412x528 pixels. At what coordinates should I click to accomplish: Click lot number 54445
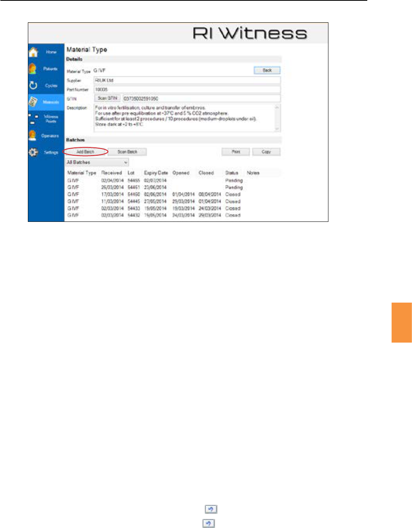134,201
